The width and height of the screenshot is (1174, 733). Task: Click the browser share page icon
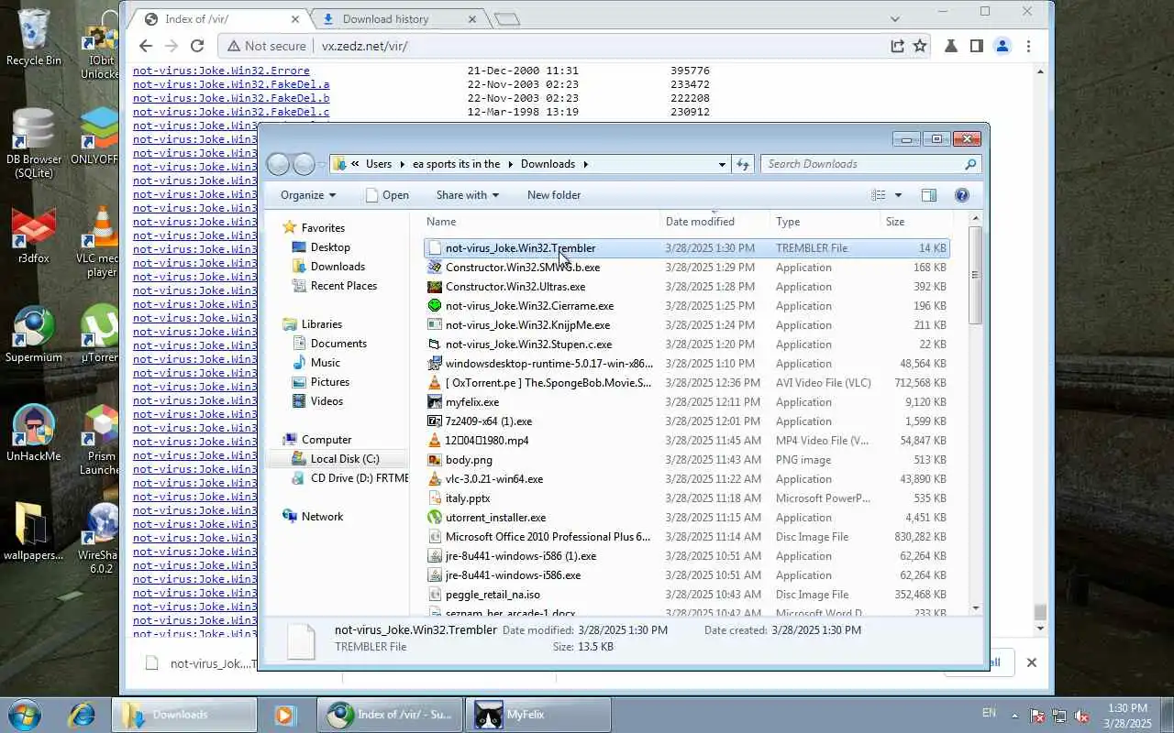pyautogui.click(x=897, y=46)
